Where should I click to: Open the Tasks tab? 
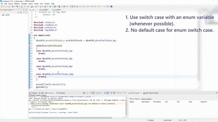pos(42,93)
